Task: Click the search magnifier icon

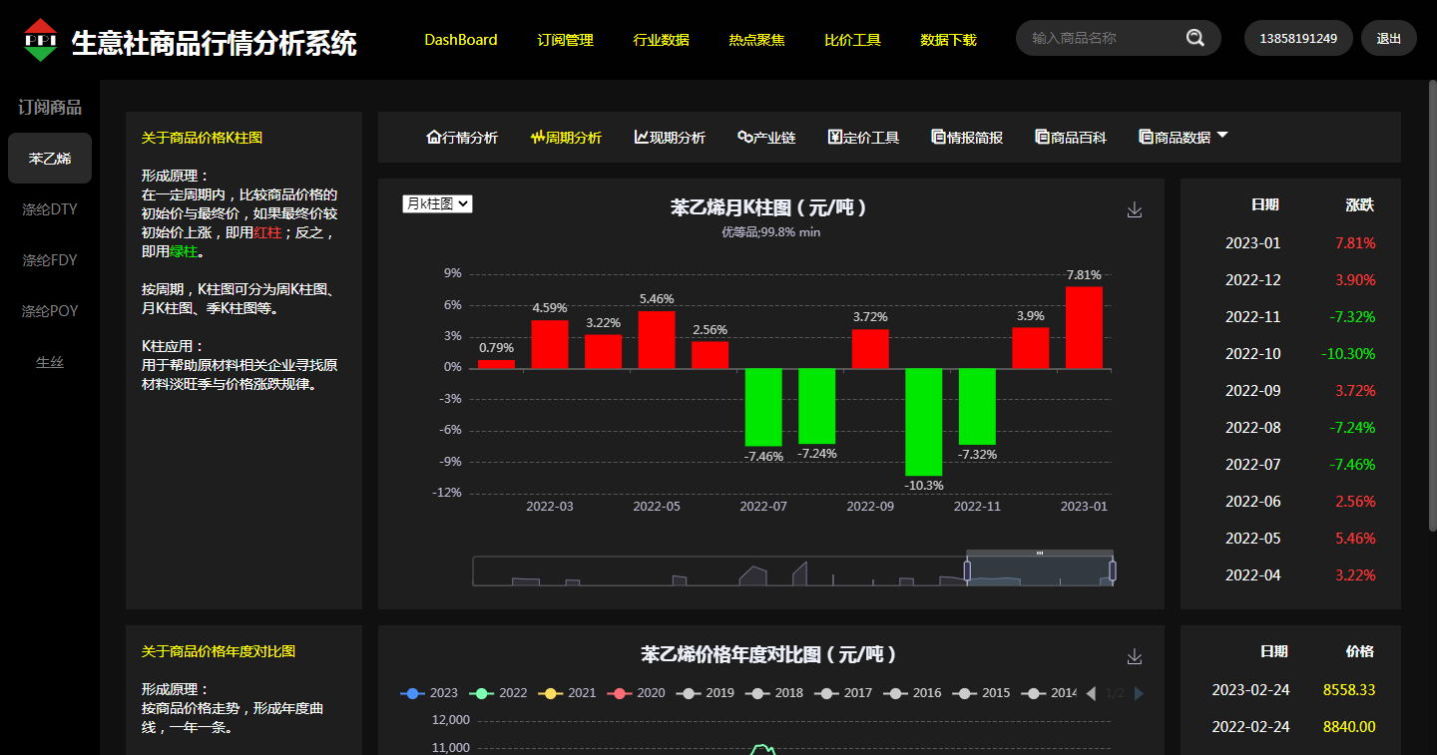Action: pyautogui.click(x=1195, y=38)
